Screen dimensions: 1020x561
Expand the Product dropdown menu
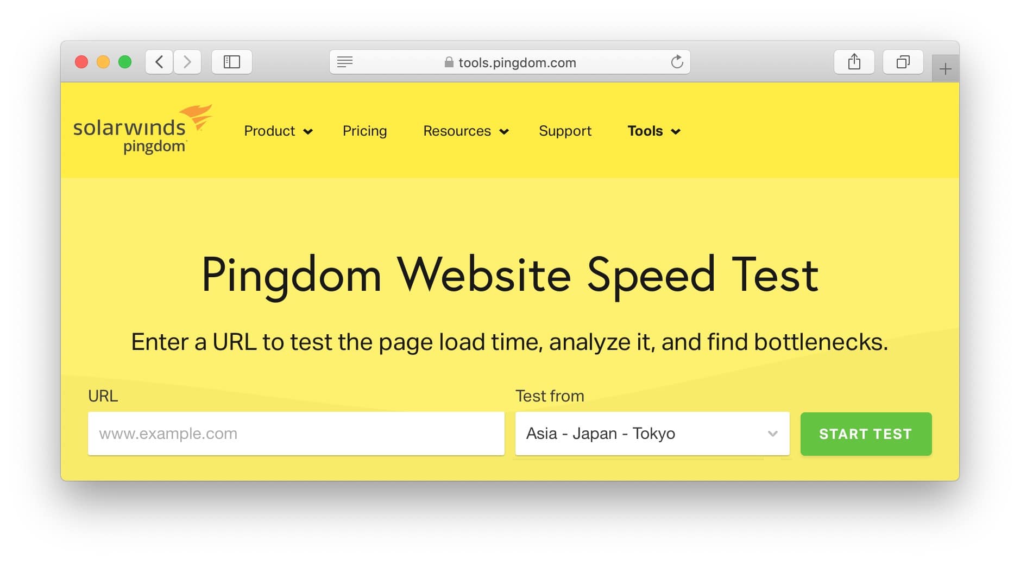(x=278, y=131)
